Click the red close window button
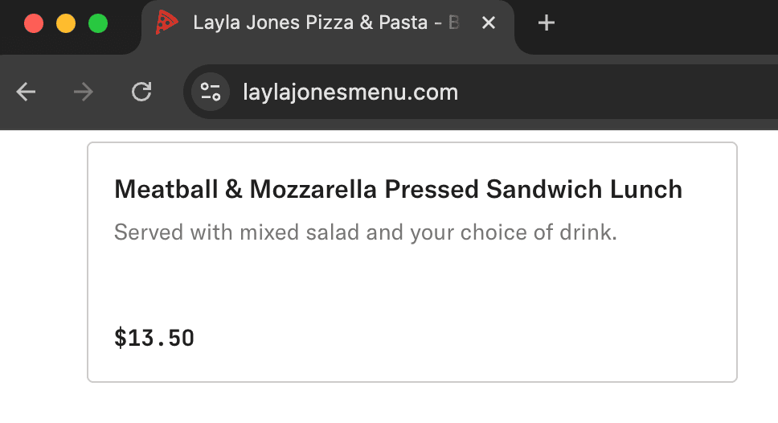778x423 pixels. coord(34,23)
